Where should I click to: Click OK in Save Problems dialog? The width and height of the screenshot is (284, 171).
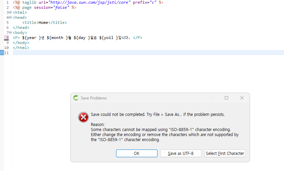click(137, 153)
